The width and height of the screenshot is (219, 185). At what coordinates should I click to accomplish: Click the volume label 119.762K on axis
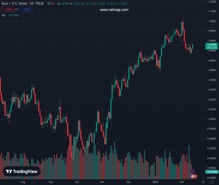pyautogui.click(x=212, y=172)
